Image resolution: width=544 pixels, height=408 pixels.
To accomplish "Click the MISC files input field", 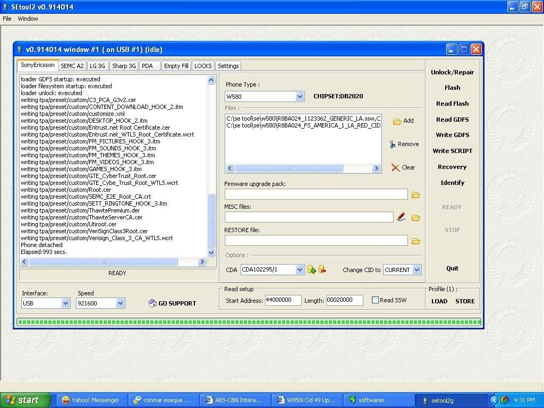I will (x=309, y=217).
